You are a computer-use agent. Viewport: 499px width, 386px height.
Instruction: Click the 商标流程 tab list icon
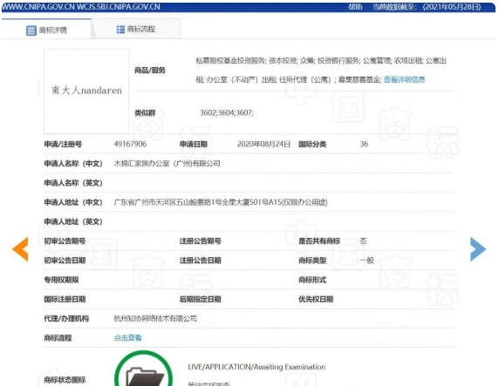(120, 30)
